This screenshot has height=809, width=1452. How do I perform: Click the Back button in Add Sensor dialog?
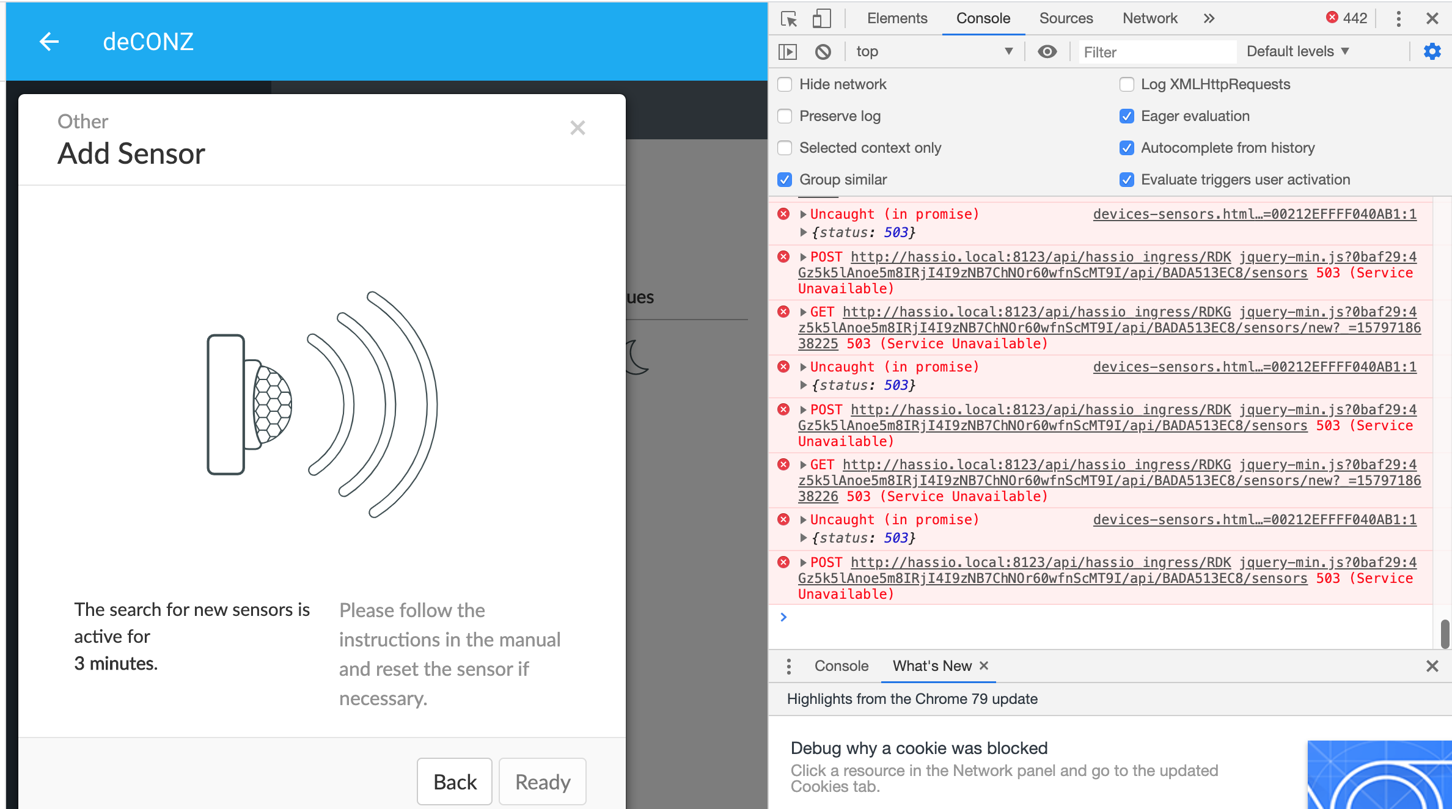pos(454,782)
